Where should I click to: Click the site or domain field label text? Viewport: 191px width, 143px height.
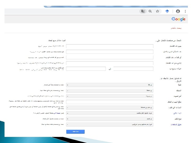click(x=175, y=102)
